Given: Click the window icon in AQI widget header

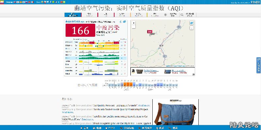Looking at the screenshot, I should [124, 22].
